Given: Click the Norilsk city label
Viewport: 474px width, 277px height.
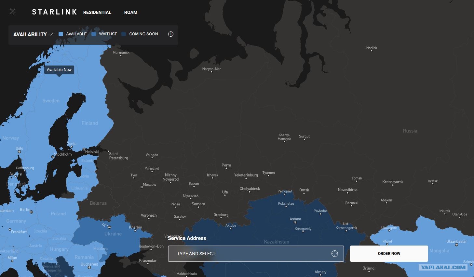Looking at the screenshot, I should click(372, 48).
